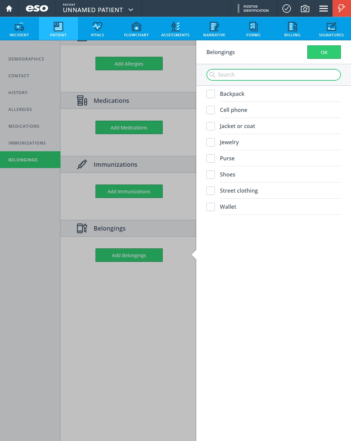Viewport: 351px width, 441px height.
Task: Click the checkmark validation icon
Action: point(286,8)
